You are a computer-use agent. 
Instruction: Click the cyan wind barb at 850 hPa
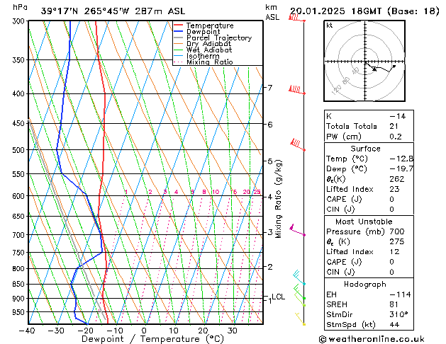click(x=299, y=277)
